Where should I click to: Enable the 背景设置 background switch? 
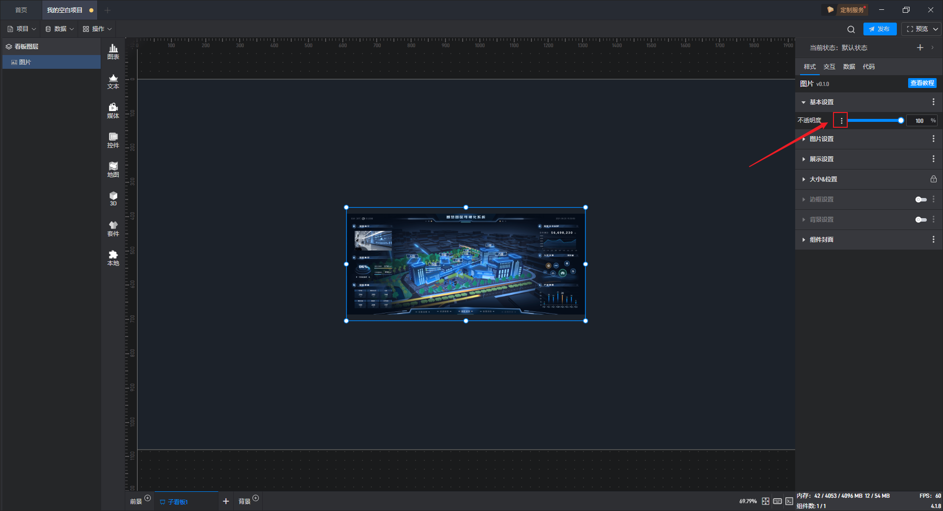click(921, 220)
